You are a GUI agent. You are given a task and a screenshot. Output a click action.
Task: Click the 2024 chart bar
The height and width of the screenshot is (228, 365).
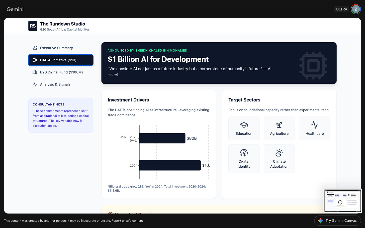(170, 165)
